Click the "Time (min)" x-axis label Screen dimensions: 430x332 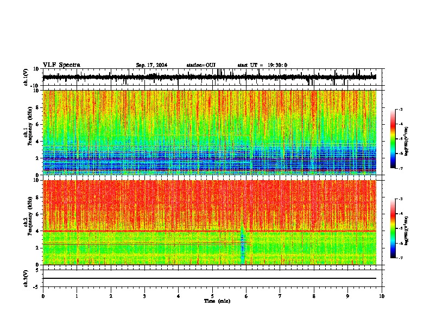click(217, 301)
